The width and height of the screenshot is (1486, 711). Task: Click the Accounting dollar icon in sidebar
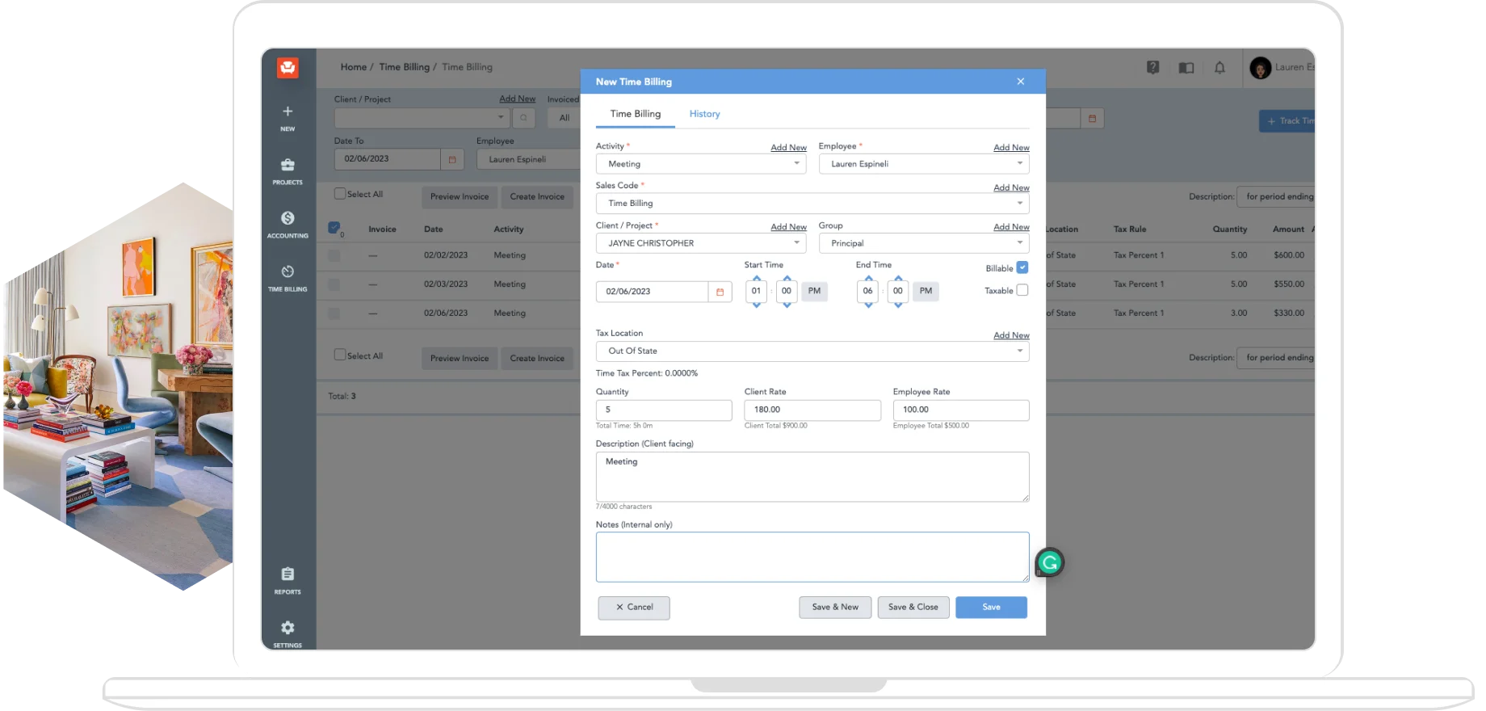click(288, 219)
